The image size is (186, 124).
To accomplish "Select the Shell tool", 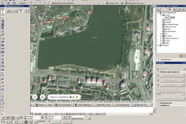I will [2, 49].
